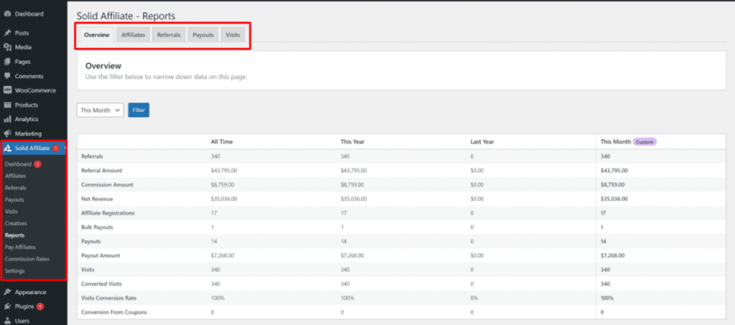
Task: Open Settings in Solid Affiliate submenu
Action: (x=15, y=271)
